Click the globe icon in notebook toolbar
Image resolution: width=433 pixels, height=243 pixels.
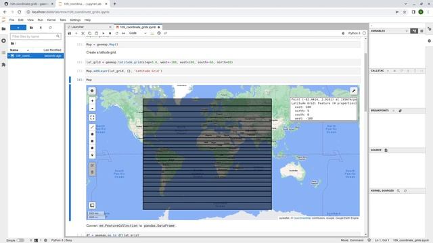point(159,33)
